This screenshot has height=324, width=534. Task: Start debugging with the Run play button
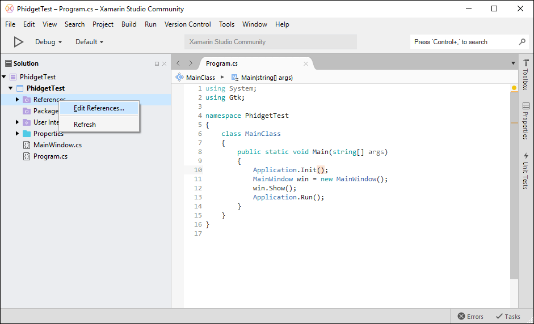(x=18, y=42)
